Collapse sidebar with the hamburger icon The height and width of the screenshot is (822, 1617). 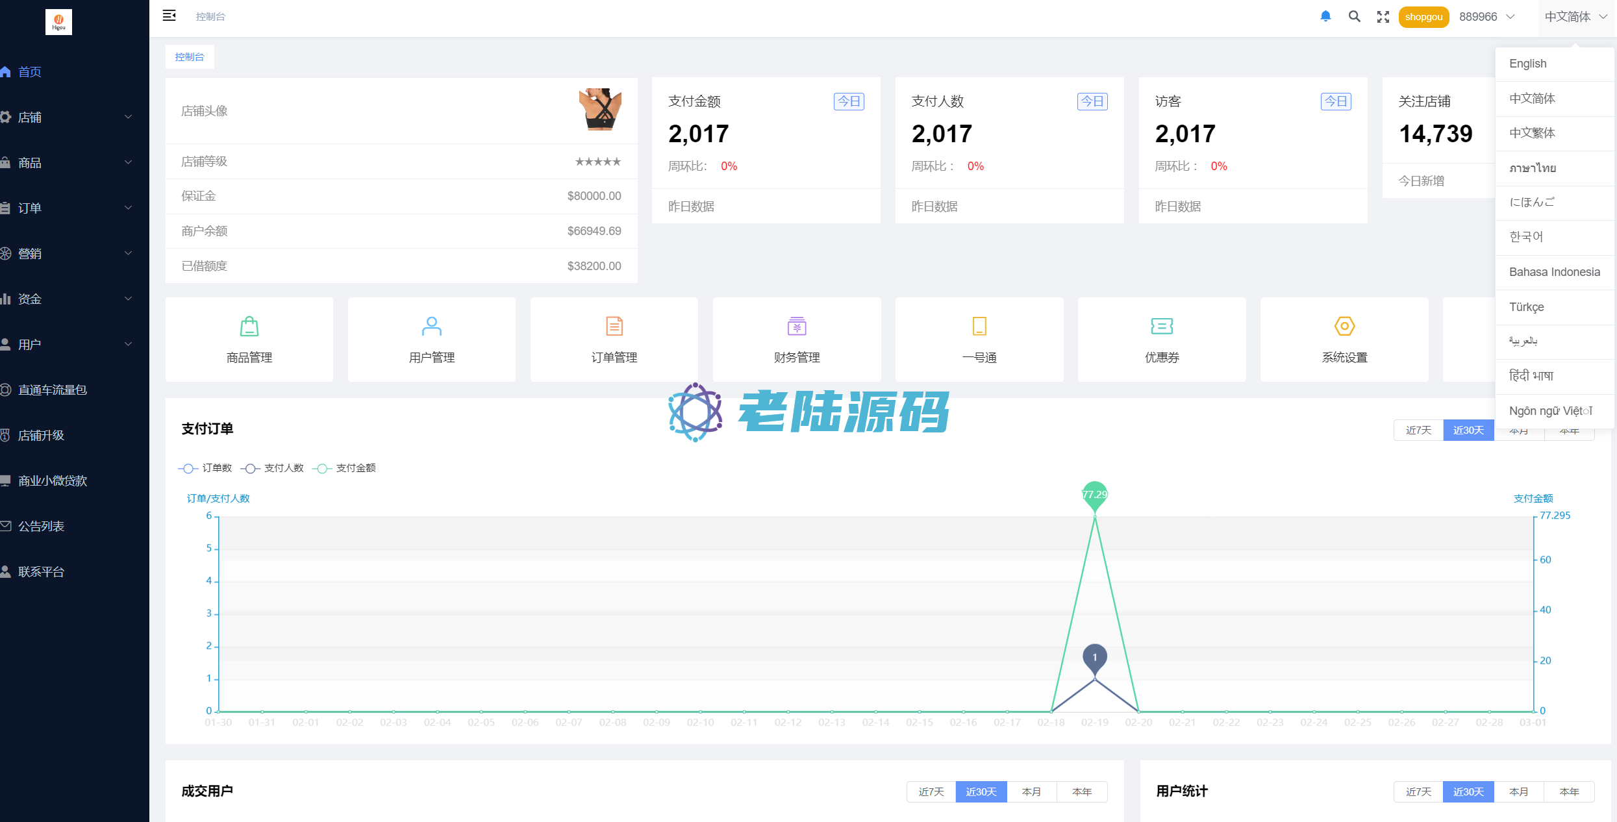point(169,16)
